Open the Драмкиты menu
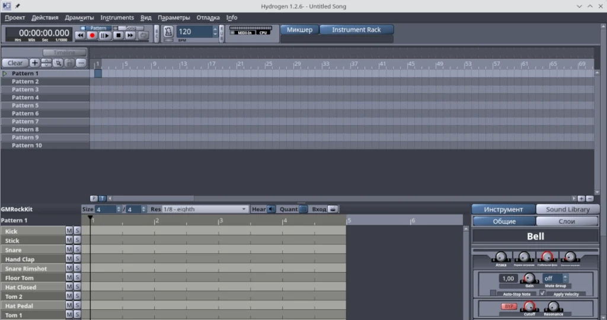Screen dimensions: 607x320 79,17
